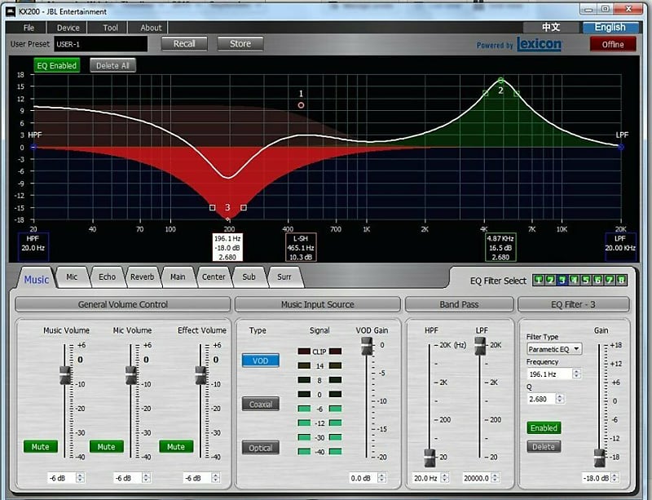
Task: Select EQ filter 7 button
Action: [x=609, y=281]
